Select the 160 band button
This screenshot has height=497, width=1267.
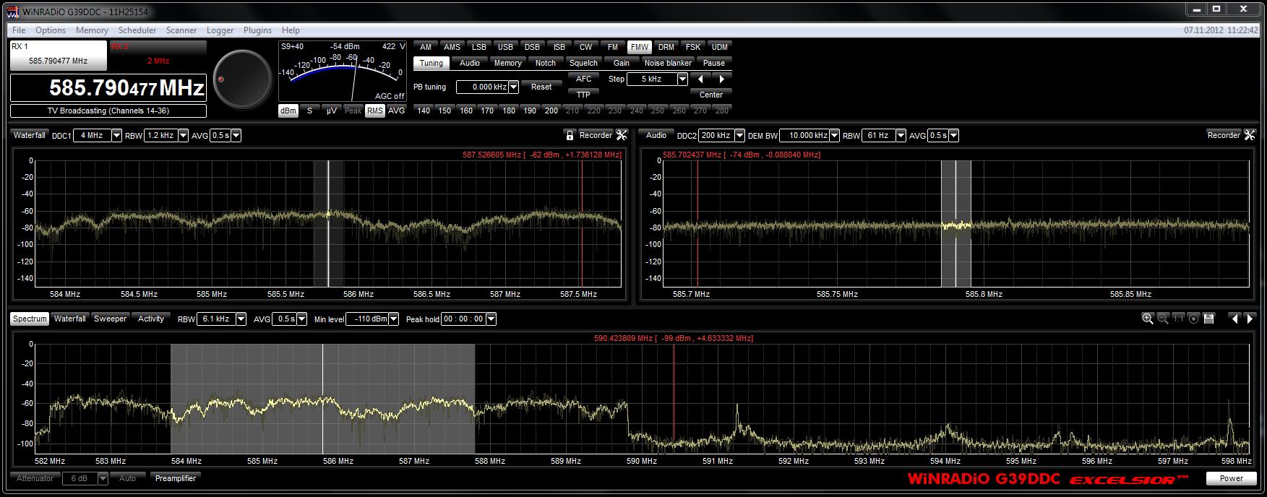pos(466,111)
